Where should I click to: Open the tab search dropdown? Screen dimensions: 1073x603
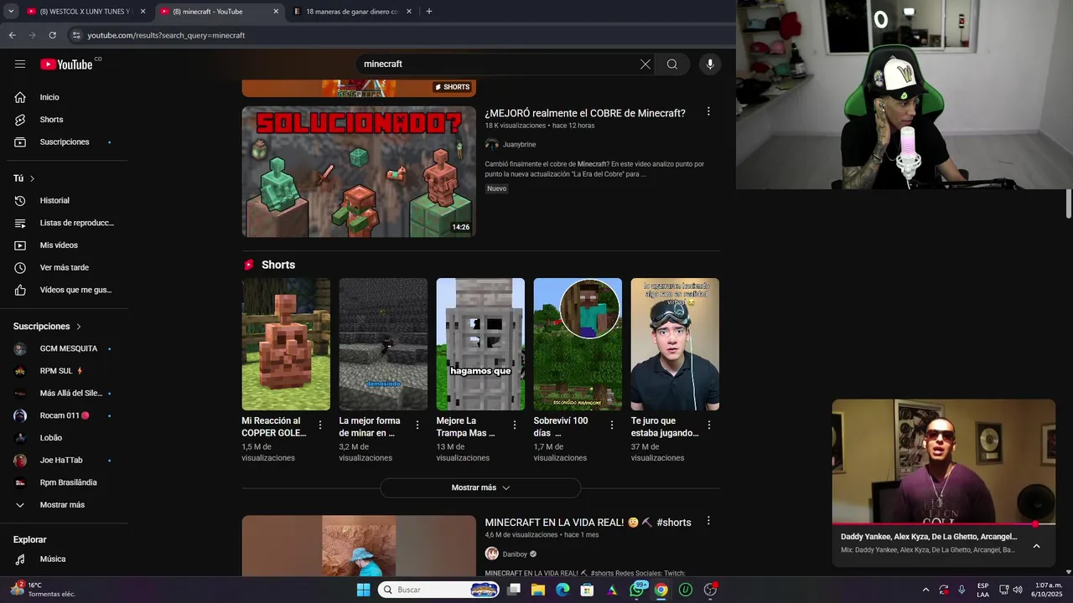tap(11, 12)
